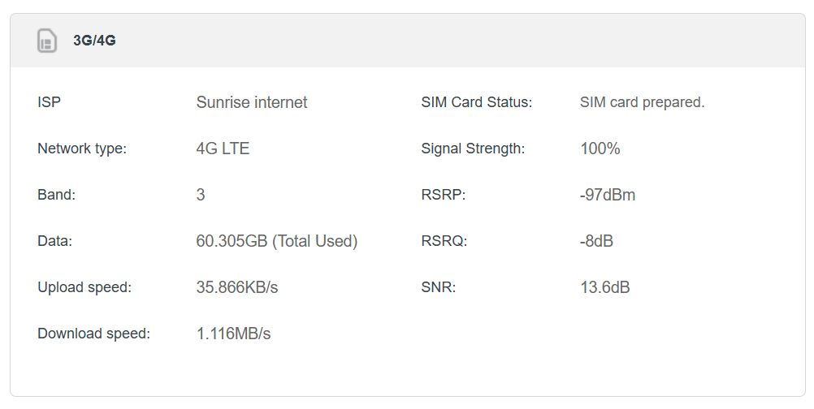
Task: Click the -8dB RSRQ value
Action: (x=596, y=241)
